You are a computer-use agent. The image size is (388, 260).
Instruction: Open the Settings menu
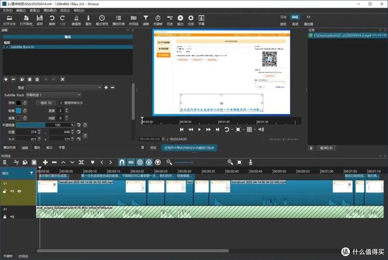(x=65, y=10)
